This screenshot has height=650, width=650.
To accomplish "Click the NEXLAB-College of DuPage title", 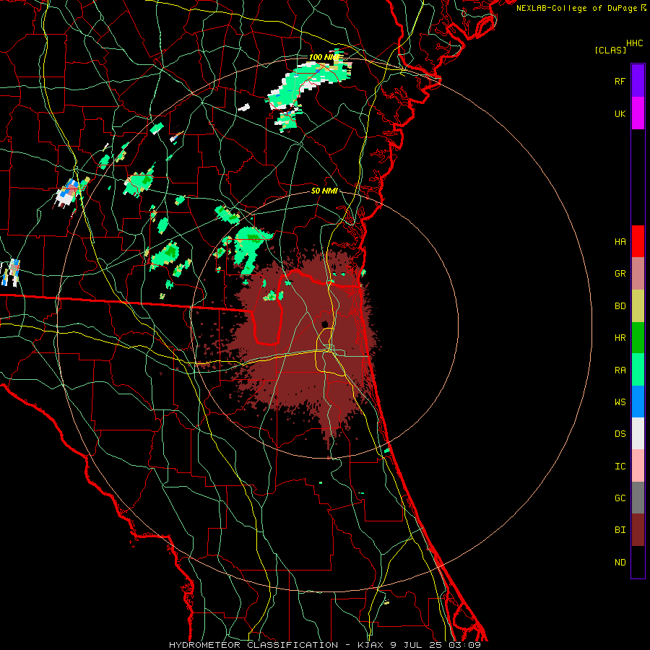I will (577, 8).
